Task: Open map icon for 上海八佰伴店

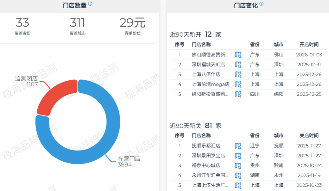Action: (238, 74)
